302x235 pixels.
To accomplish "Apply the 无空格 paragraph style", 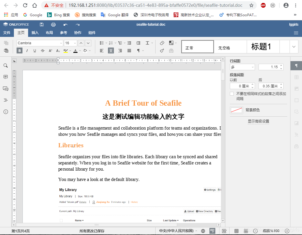I will [230, 47].
